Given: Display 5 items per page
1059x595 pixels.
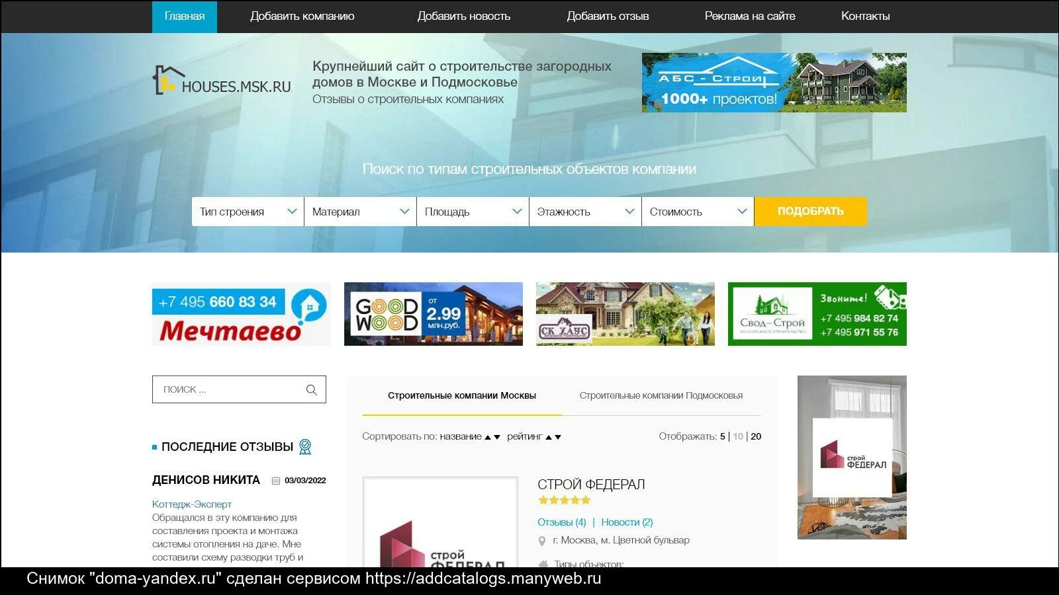Looking at the screenshot, I should [x=723, y=436].
